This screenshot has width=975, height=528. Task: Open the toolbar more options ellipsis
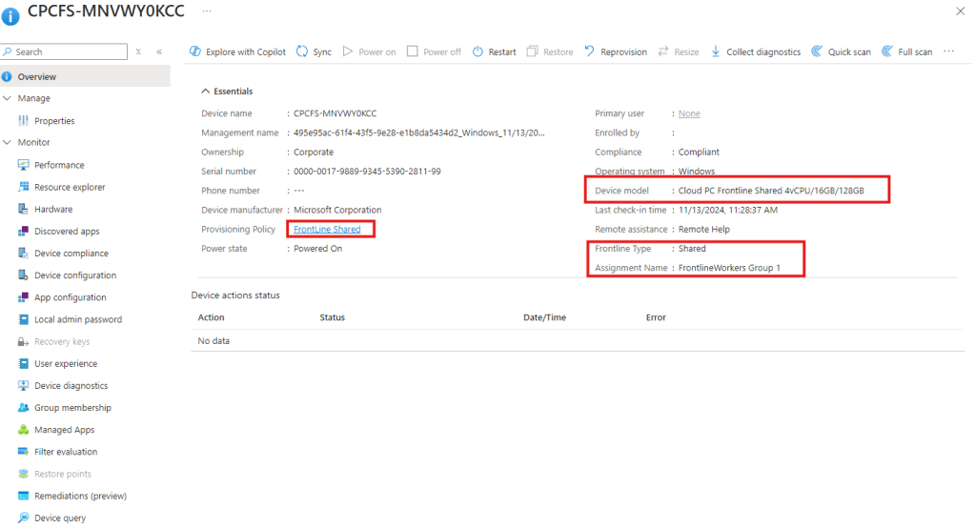[x=948, y=51]
